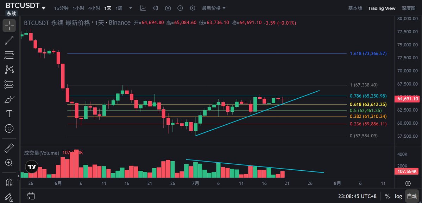Open the forecast and position tool
Viewport: 422px width, 203px height.
tap(9, 85)
